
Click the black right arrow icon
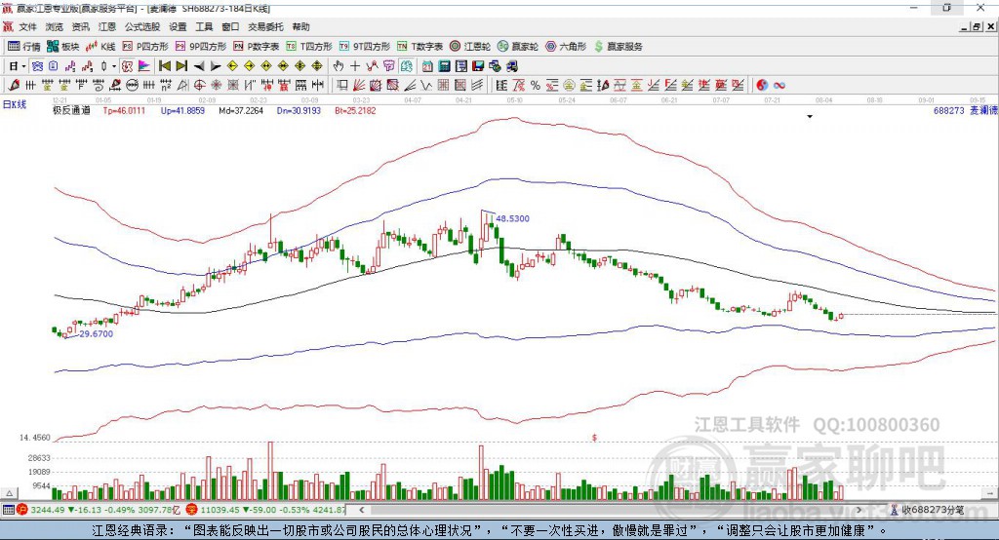click(x=216, y=66)
